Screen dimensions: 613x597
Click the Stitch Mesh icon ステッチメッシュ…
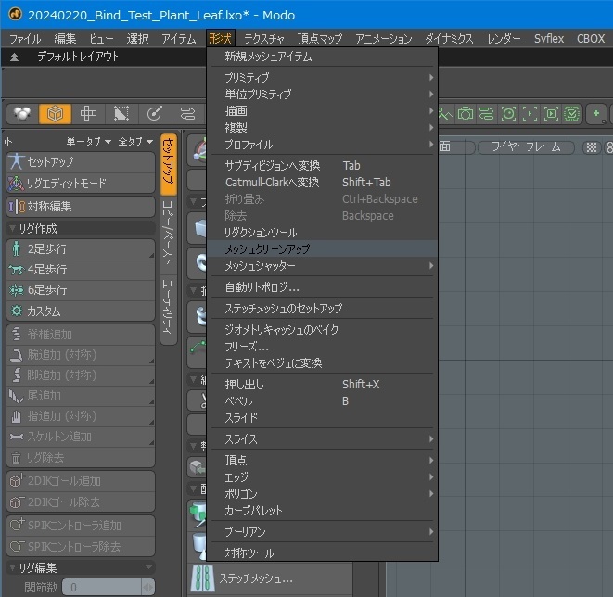(202, 578)
